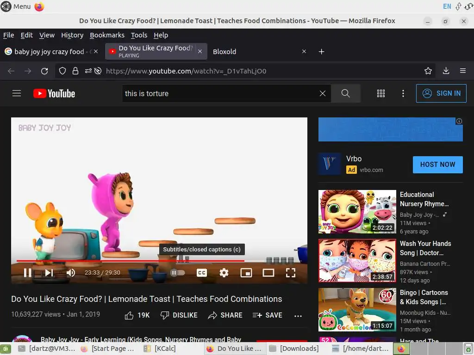Click the autoplay blocked icon in address bar

pyautogui.click(x=98, y=71)
